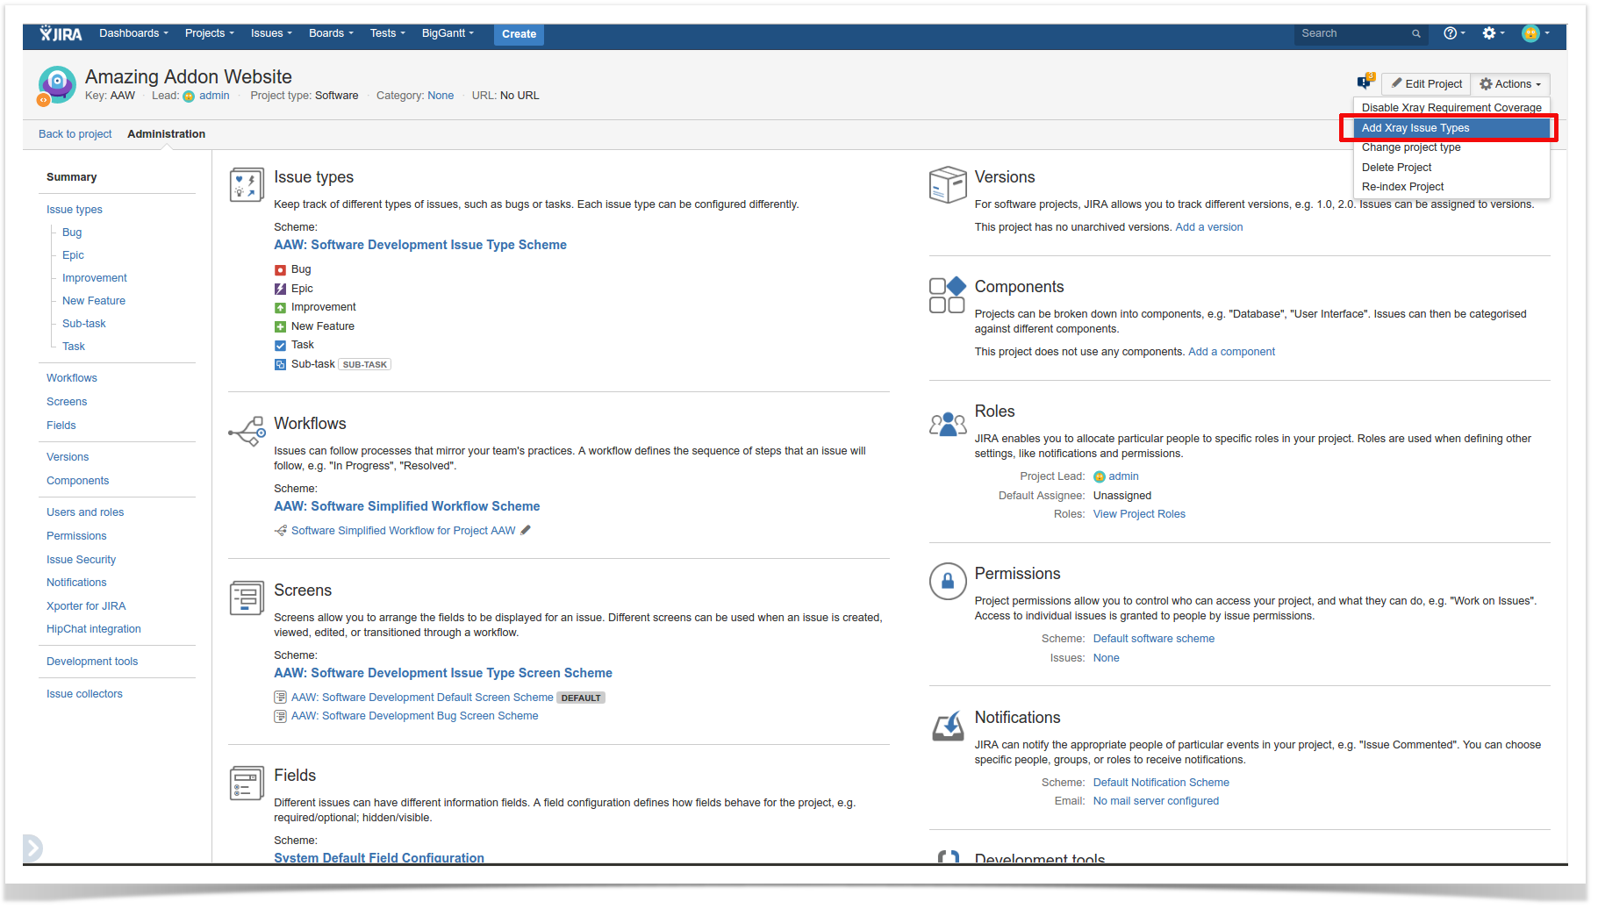This screenshot has height=909, width=1598.
Task: Toggle the Actions dropdown button
Action: tap(1510, 84)
